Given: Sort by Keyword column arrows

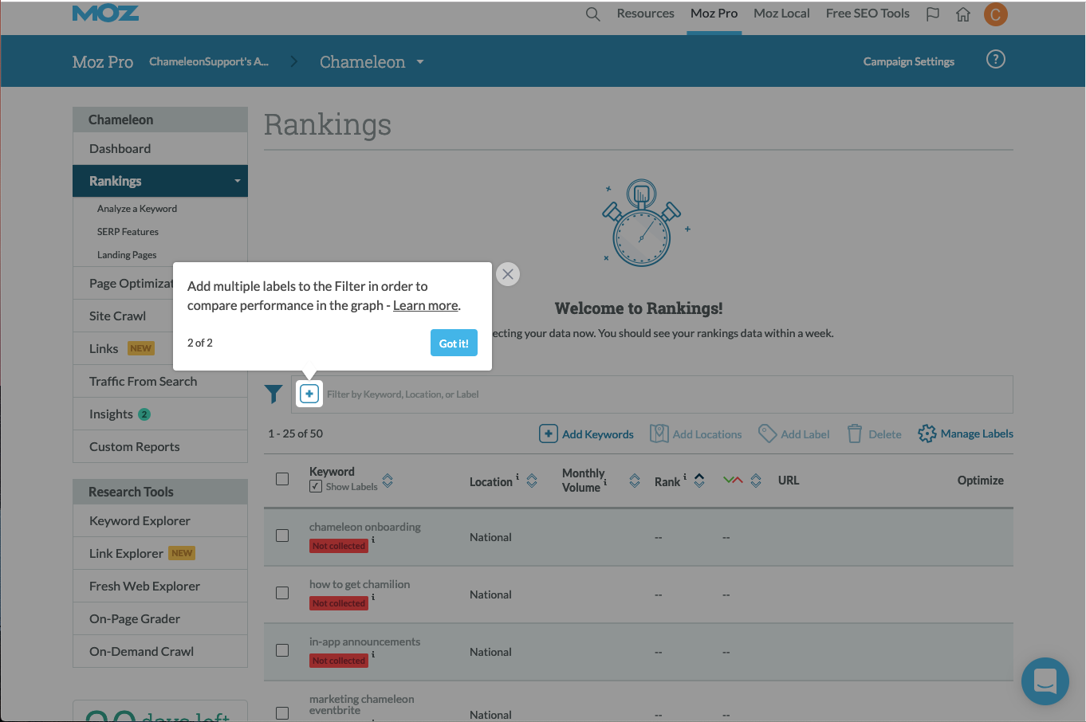Looking at the screenshot, I should coord(388,481).
